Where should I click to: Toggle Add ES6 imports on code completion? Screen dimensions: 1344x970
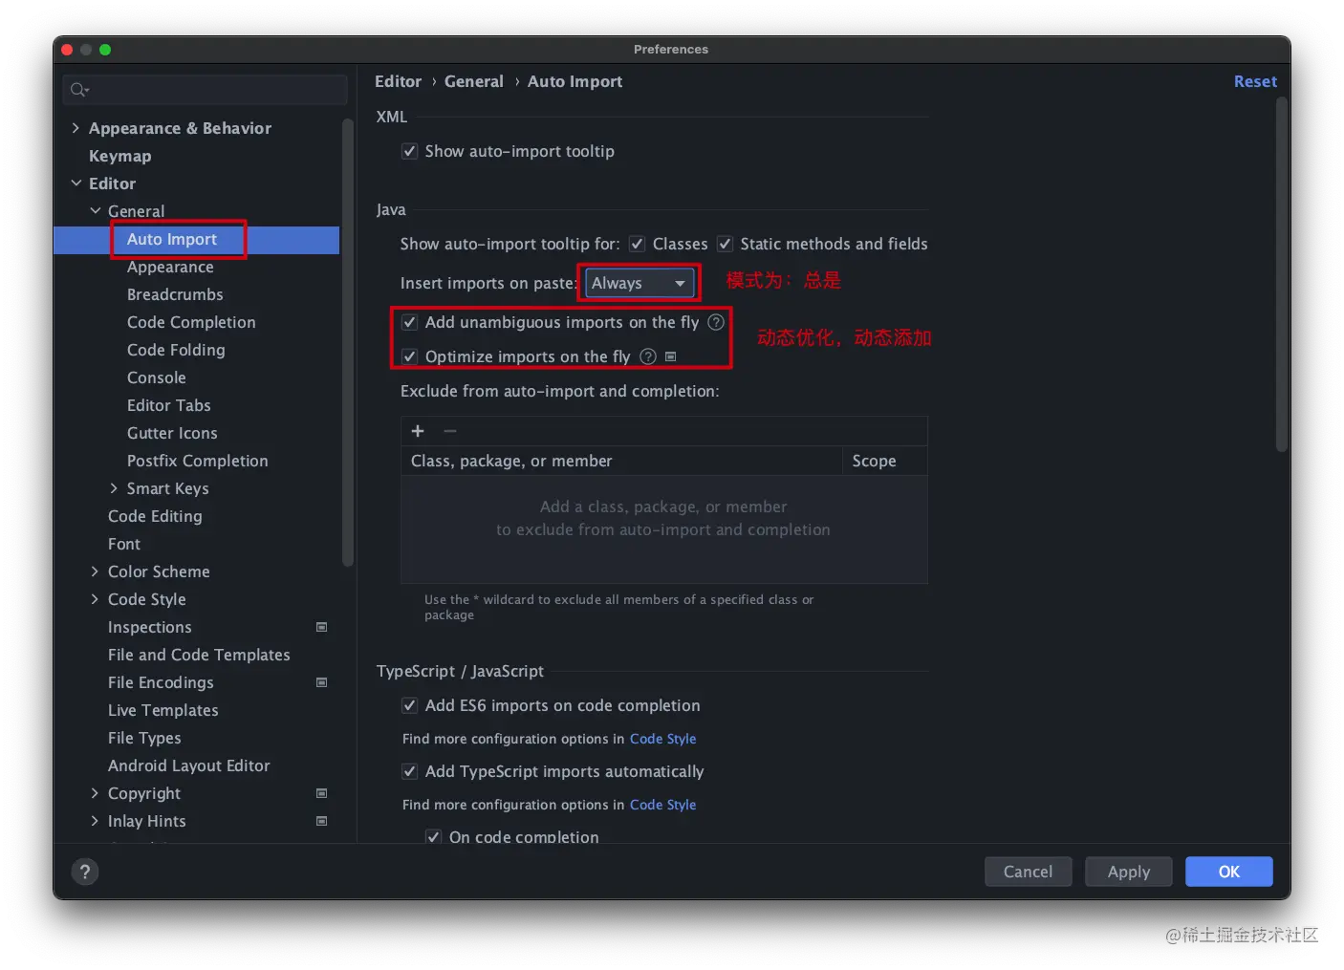click(410, 705)
